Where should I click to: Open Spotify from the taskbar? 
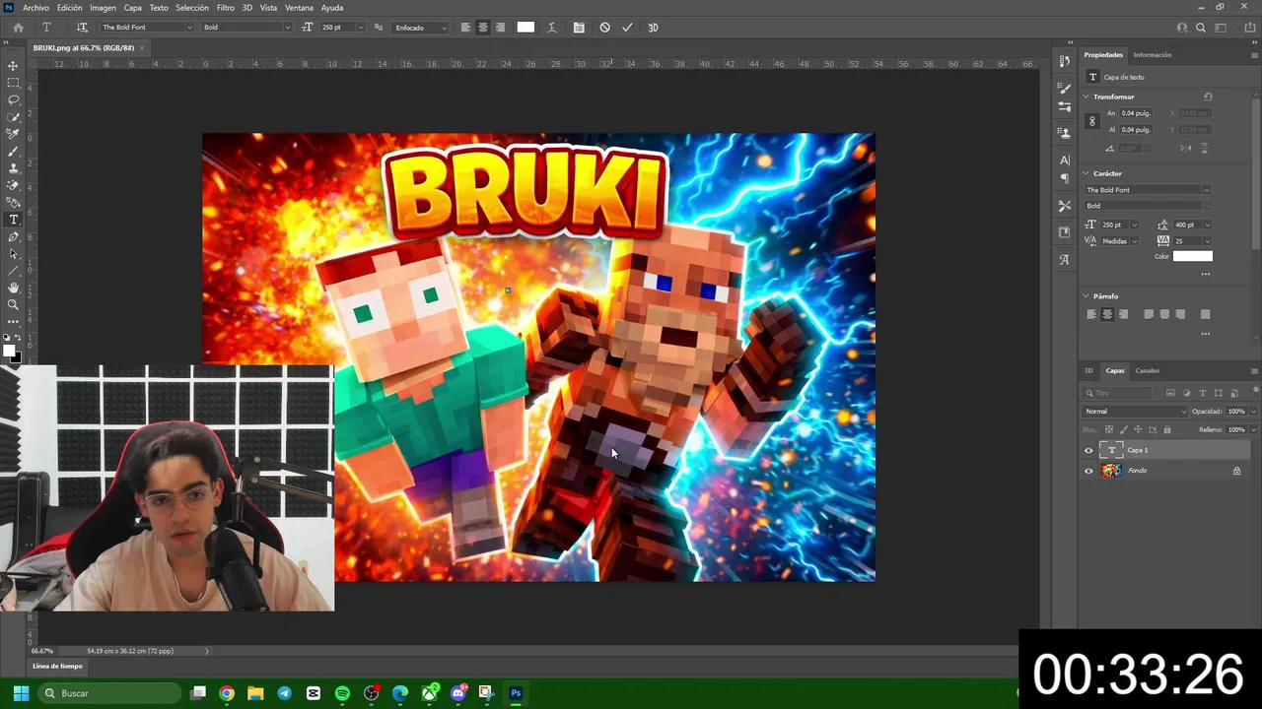(342, 693)
